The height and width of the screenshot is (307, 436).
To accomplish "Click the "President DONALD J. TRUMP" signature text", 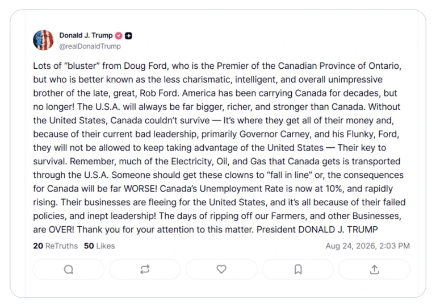I will 317,230.
